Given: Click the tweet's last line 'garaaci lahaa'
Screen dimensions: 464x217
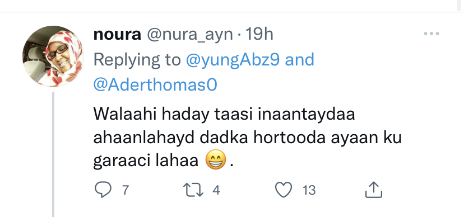Looking at the screenshot, I should click(x=146, y=161).
